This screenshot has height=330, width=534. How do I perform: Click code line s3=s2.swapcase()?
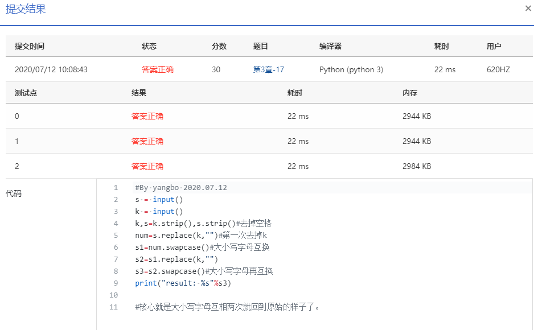click(204, 271)
